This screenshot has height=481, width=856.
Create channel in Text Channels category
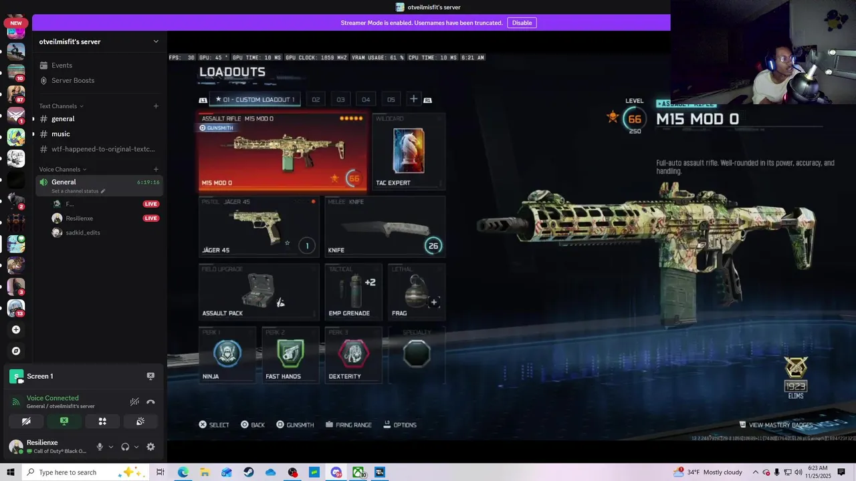pos(156,106)
